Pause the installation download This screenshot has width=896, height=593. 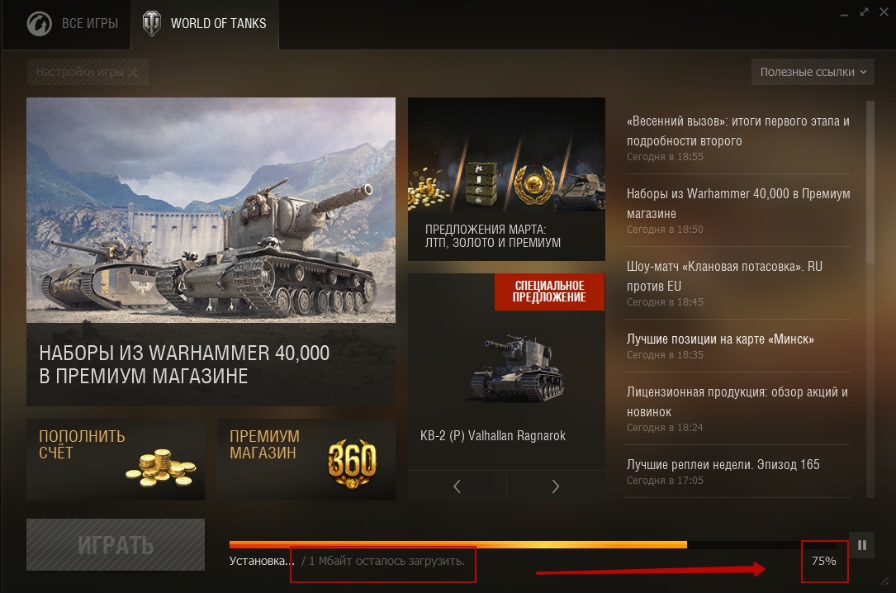[x=861, y=545]
